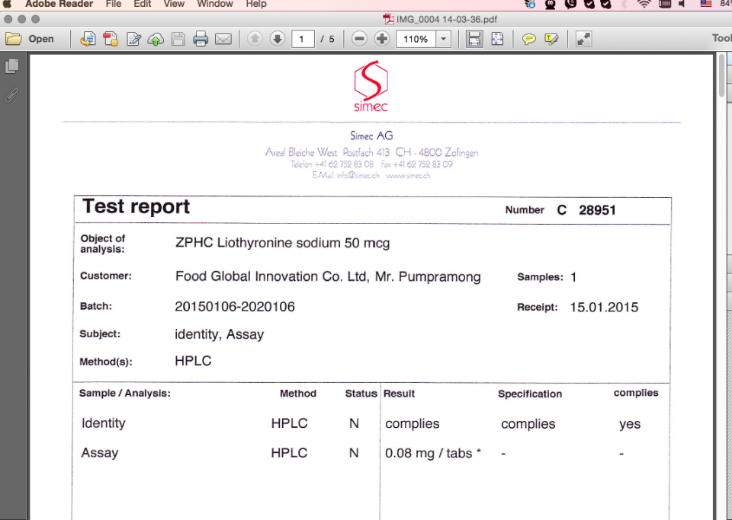Image resolution: width=732 pixels, height=520 pixels.
Task: Show attachments paperclip panel
Action: tap(12, 95)
